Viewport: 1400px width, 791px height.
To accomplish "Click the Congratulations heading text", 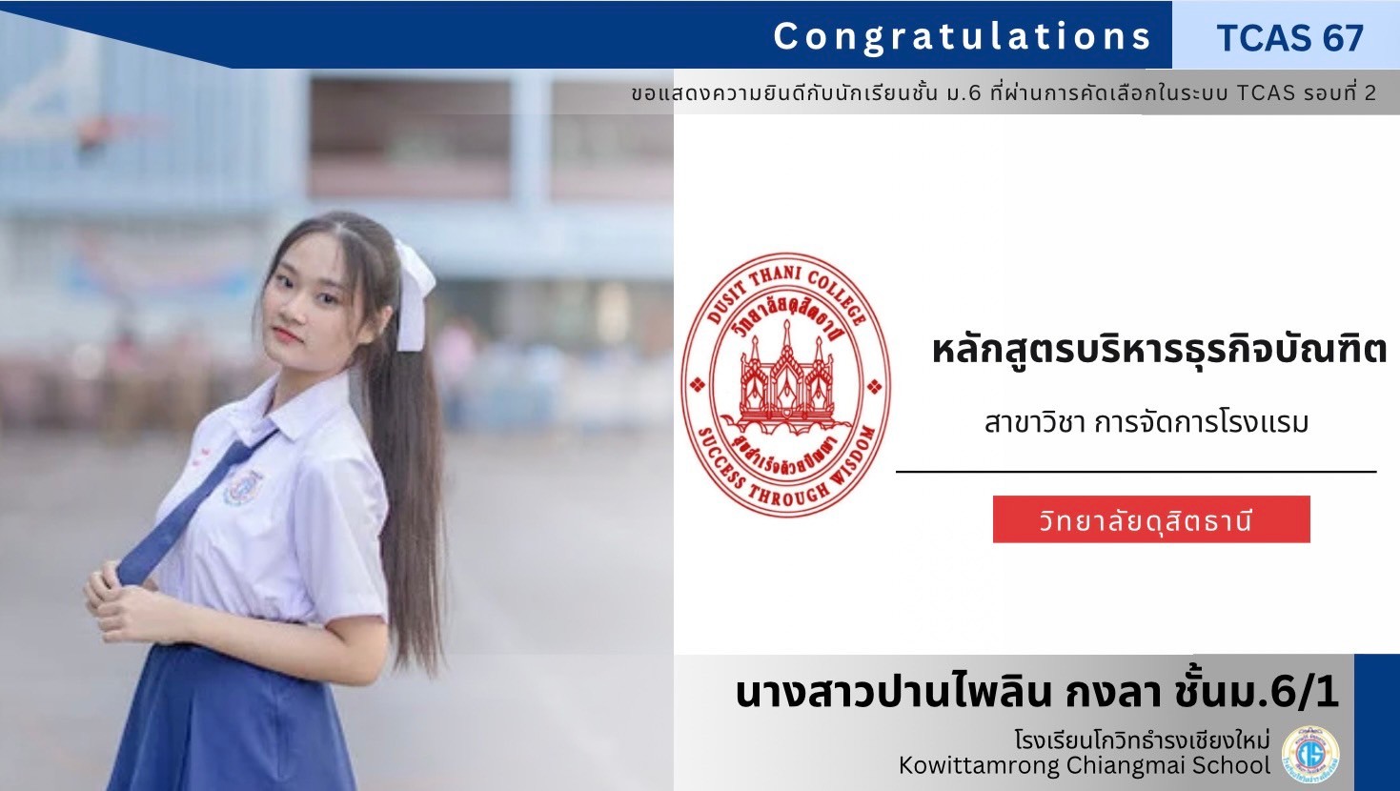I will pos(964,36).
